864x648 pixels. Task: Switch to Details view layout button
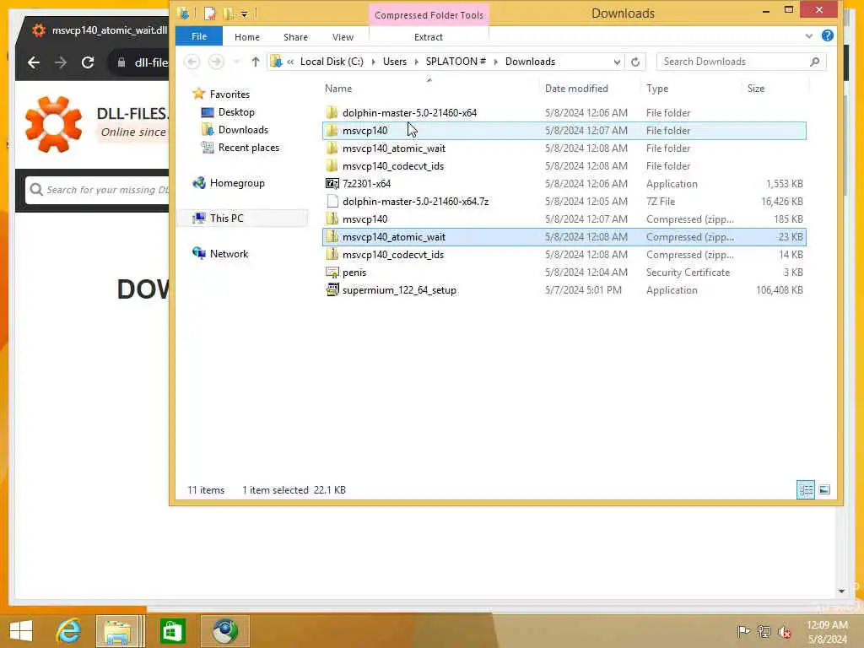pos(806,489)
